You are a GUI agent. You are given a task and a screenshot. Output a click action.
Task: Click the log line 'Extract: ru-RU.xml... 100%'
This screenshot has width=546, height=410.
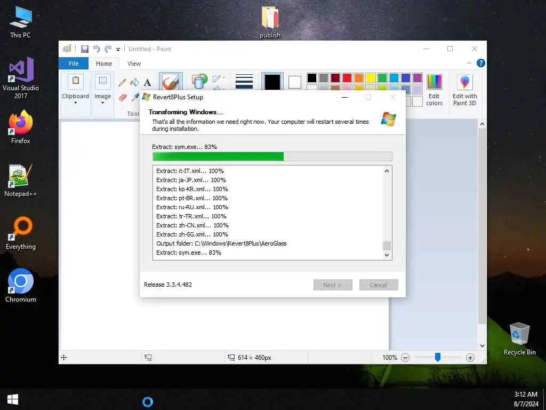pyautogui.click(x=192, y=207)
